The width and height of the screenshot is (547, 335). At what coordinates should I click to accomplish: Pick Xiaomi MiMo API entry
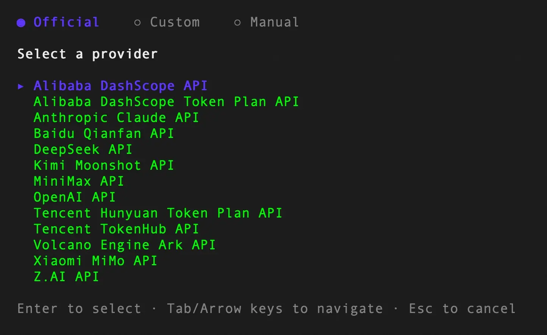[95, 261]
